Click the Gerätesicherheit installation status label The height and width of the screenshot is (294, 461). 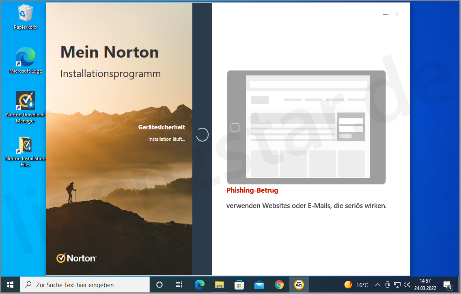(162, 127)
